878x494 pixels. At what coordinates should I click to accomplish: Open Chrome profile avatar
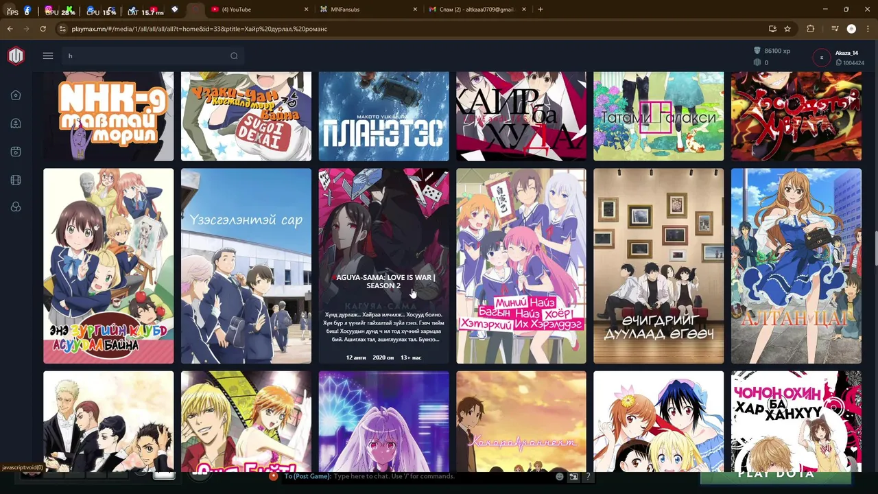851,29
